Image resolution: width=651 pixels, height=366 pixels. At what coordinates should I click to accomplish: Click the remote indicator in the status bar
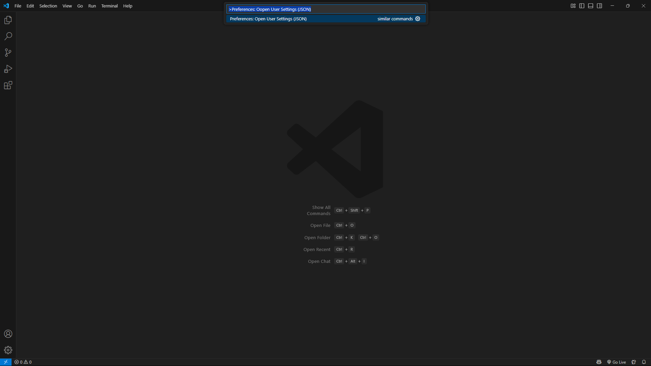tap(5, 362)
